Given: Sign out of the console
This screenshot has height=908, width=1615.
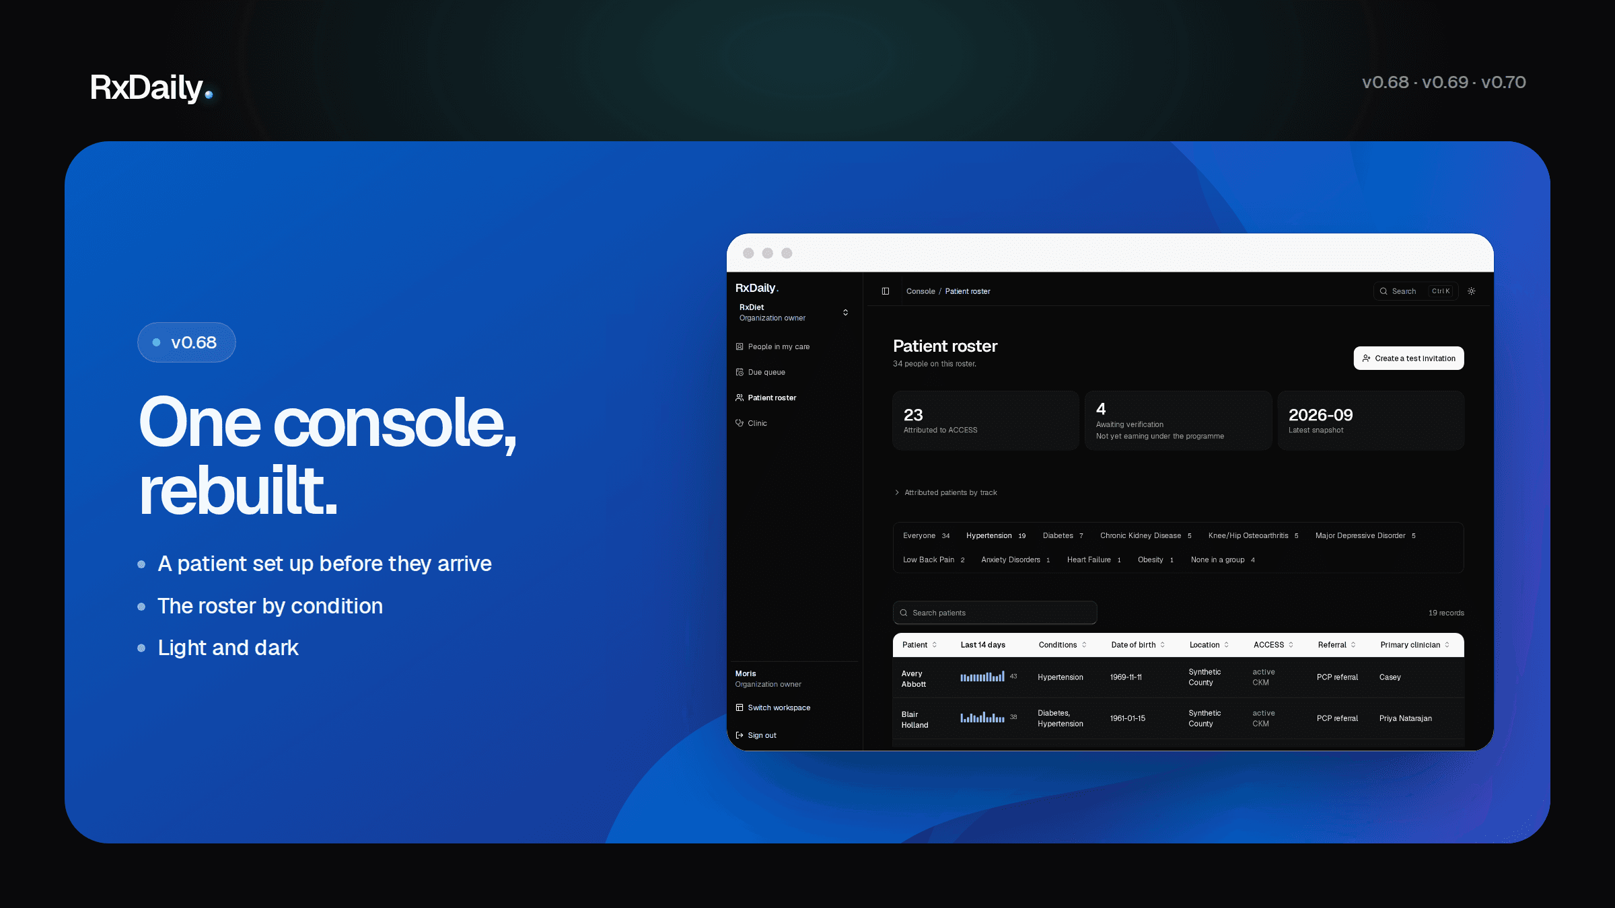Looking at the screenshot, I should pos(756,735).
